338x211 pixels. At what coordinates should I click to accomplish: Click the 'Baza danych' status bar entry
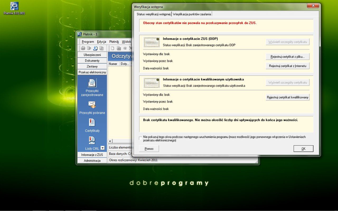120,154
